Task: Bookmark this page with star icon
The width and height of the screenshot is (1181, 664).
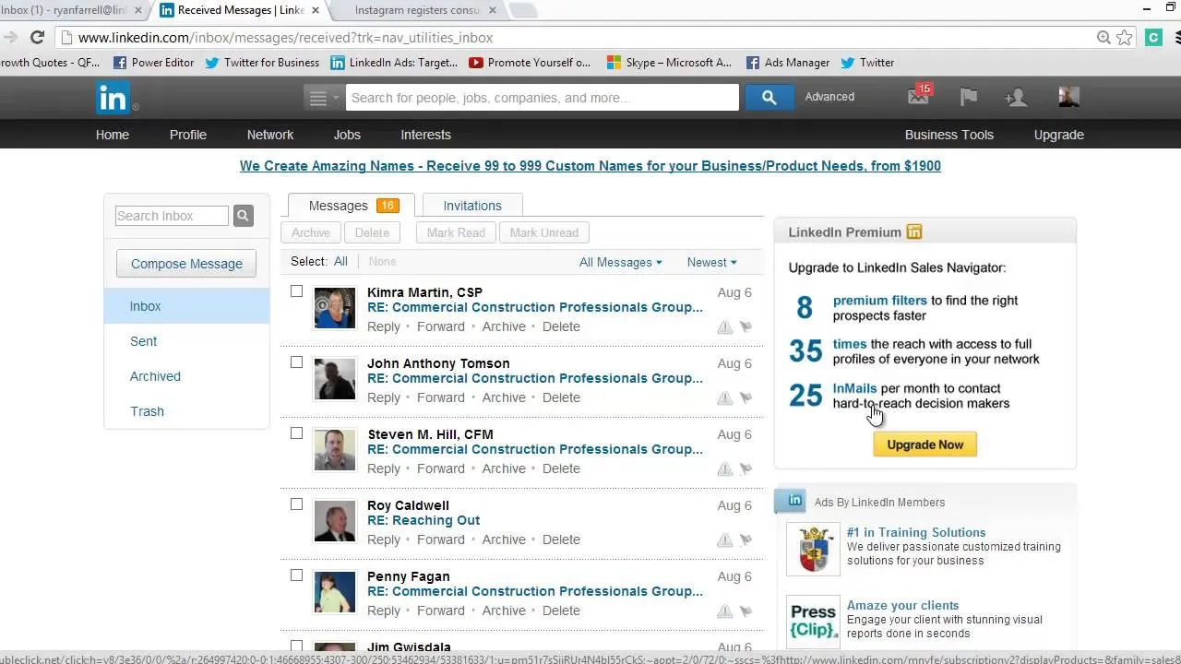Action: pos(1124,38)
